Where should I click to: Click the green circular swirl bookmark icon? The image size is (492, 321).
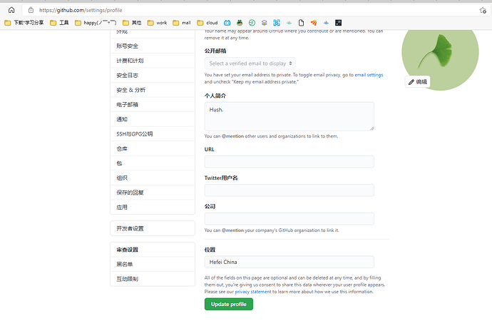[252, 23]
